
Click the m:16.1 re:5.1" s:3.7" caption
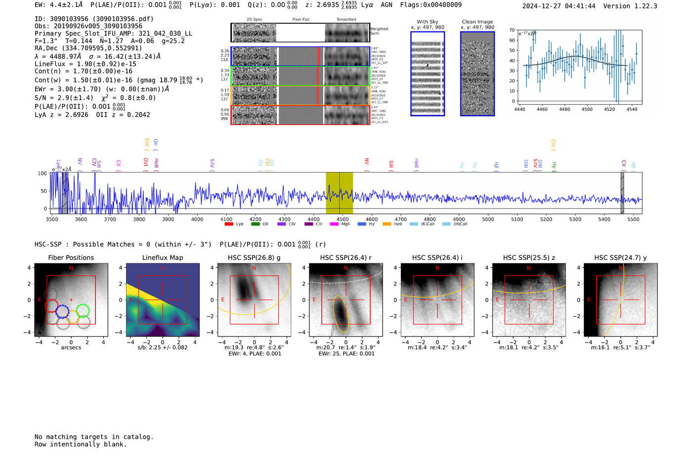pos(621,347)
